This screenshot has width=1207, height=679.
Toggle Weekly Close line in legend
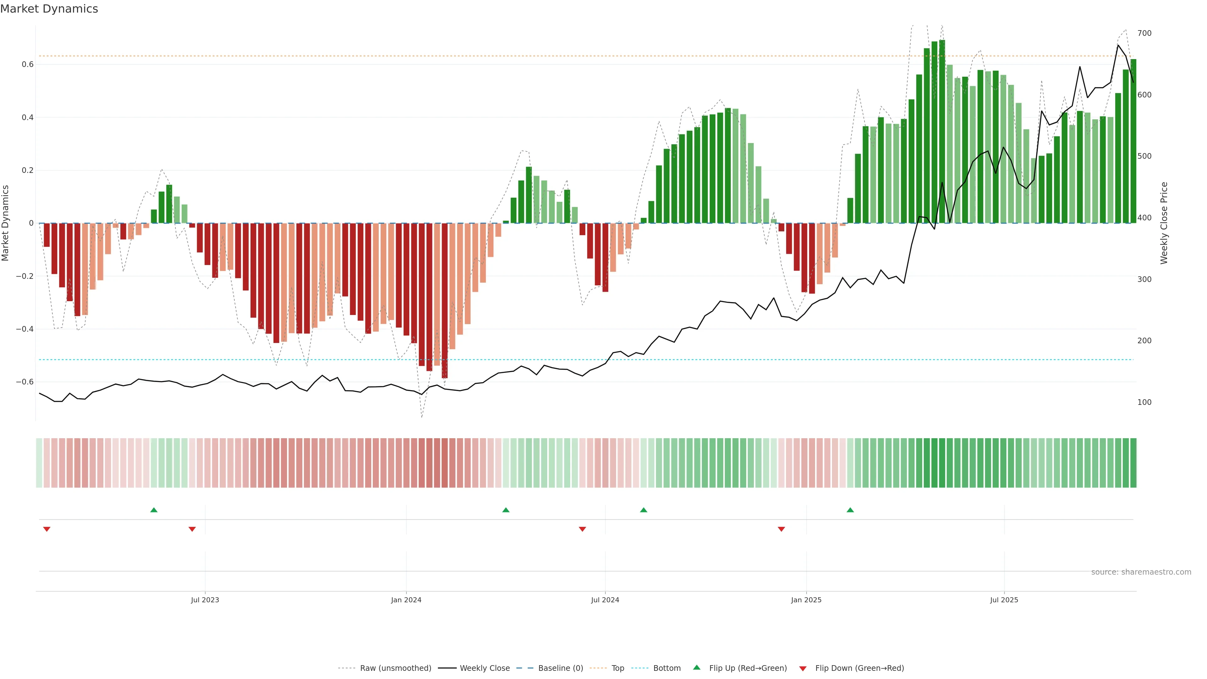click(x=484, y=668)
